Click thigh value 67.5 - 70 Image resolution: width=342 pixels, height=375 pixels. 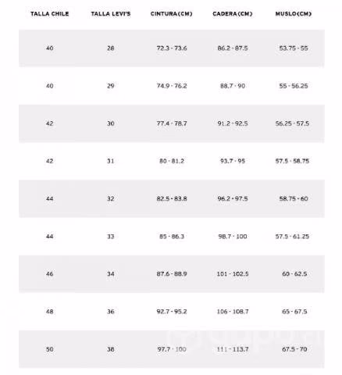(x=294, y=349)
